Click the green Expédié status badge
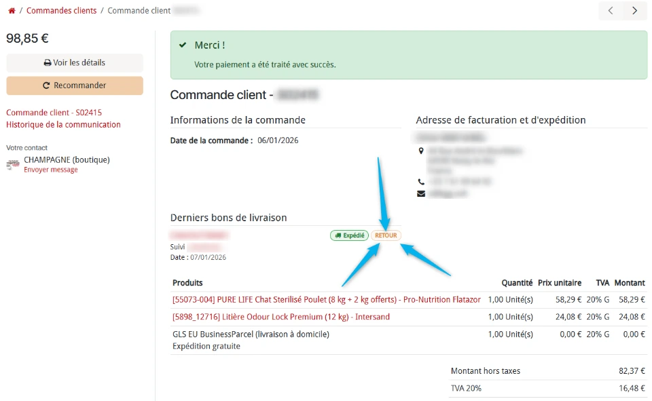The image size is (652, 401). [x=349, y=235]
